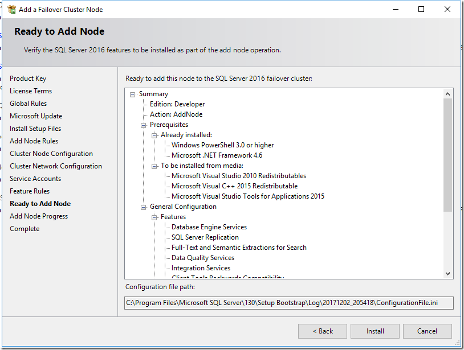This screenshot has width=464, height=350.
Task: Click the Install button
Action: pos(375,331)
